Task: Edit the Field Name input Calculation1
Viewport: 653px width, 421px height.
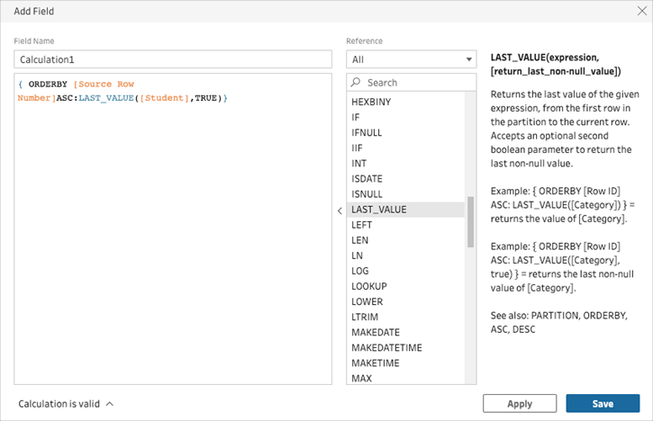Action: (173, 59)
